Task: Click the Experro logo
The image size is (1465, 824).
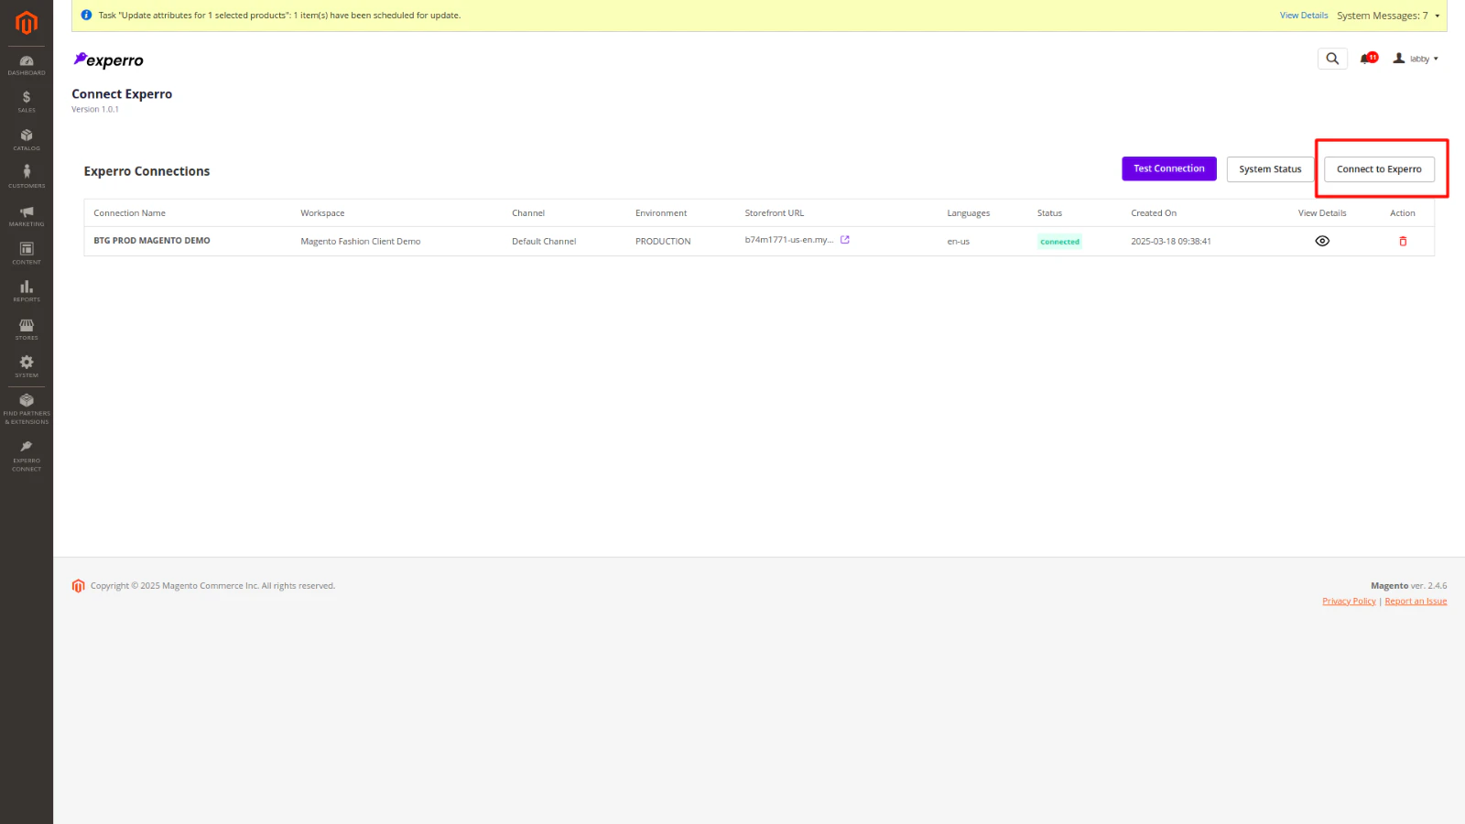Action: [x=109, y=60]
